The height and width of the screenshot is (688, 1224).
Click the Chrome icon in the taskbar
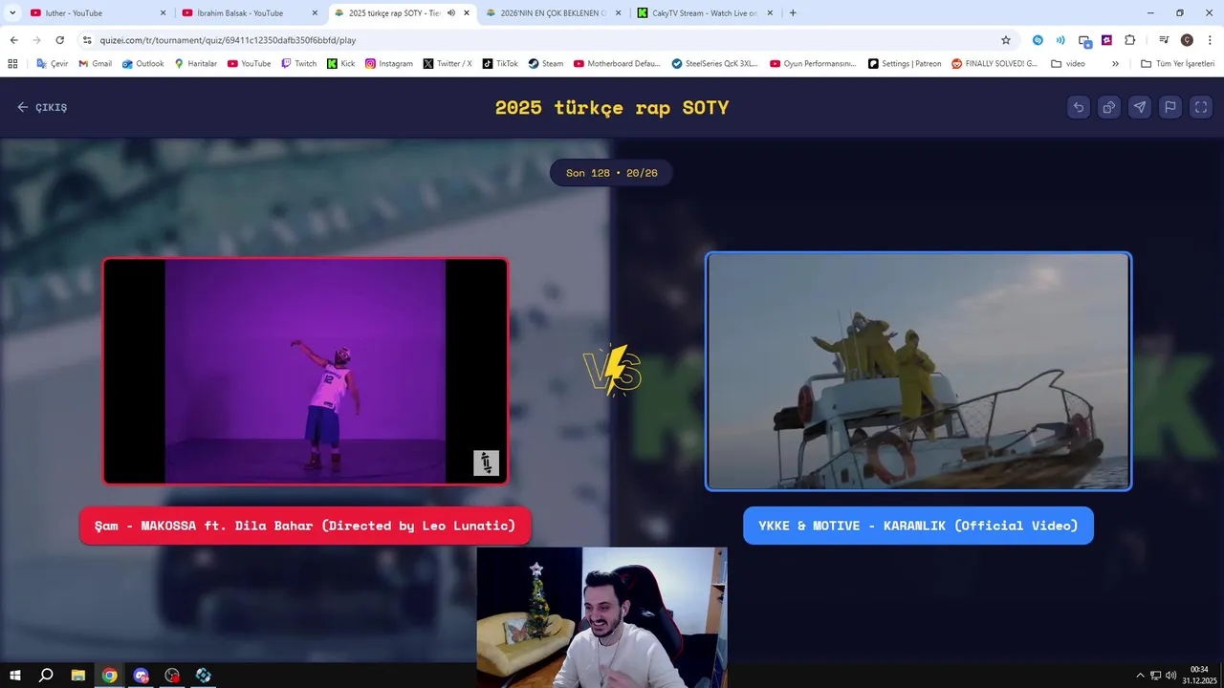tap(109, 675)
